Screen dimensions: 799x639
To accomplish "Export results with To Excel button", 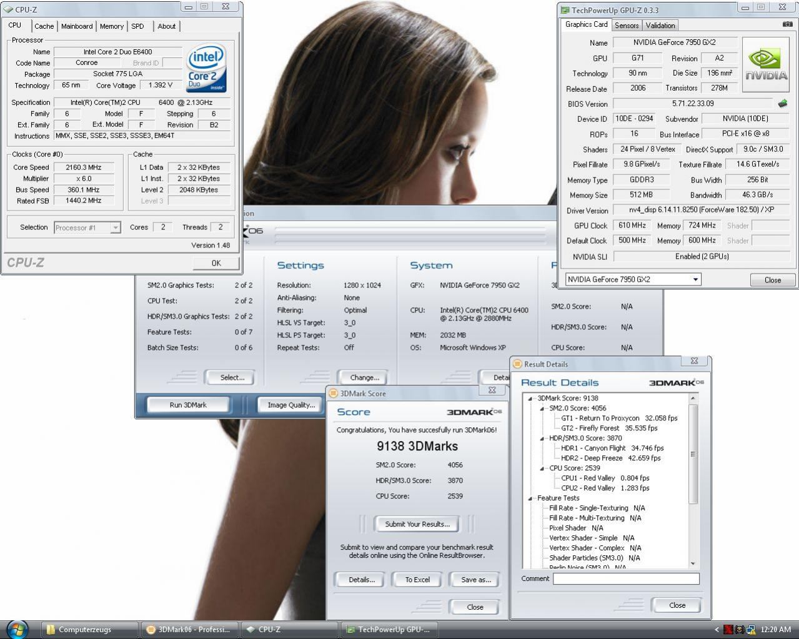I will point(417,580).
